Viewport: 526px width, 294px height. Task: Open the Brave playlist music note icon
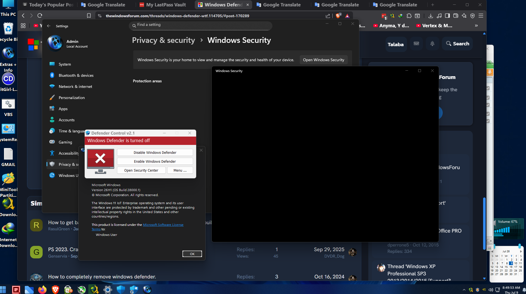click(x=439, y=16)
